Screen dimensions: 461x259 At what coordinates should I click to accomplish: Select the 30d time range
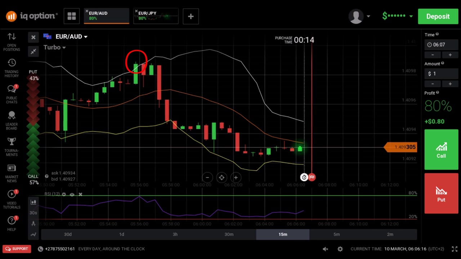tap(68, 234)
